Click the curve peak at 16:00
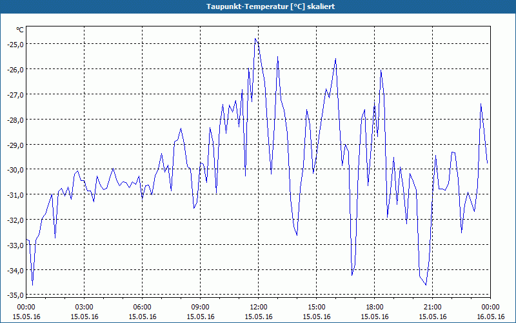Viewport: 516px width, 323px height. pos(335,59)
